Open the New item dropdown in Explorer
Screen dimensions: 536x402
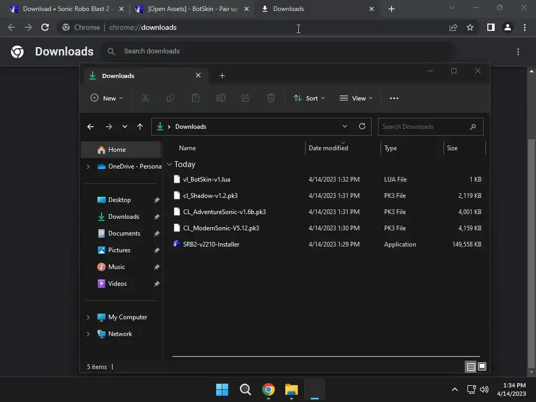pyautogui.click(x=106, y=98)
